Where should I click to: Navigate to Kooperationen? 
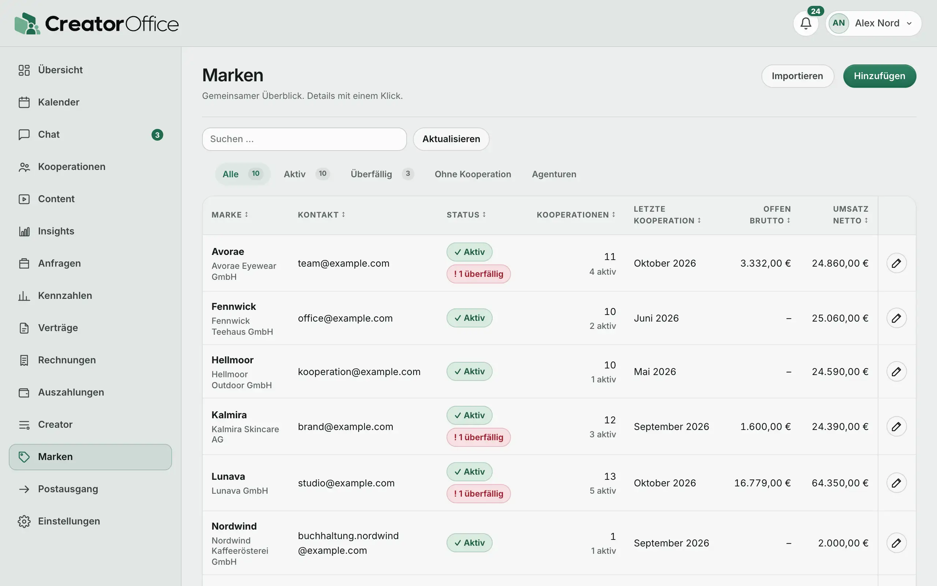[x=90, y=167]
